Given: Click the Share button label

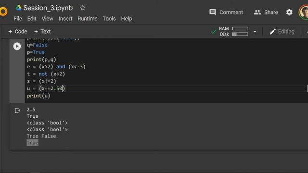Looking at the screenshot, I should (x=271, y=12).
